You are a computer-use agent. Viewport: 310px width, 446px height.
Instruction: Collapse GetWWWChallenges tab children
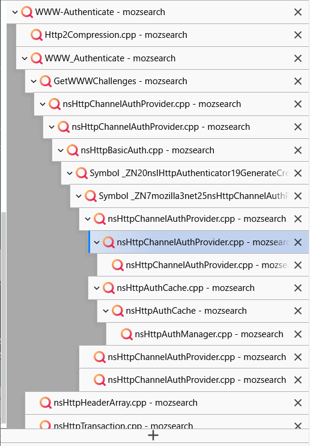pyautogui.click(x=34, y=81)
